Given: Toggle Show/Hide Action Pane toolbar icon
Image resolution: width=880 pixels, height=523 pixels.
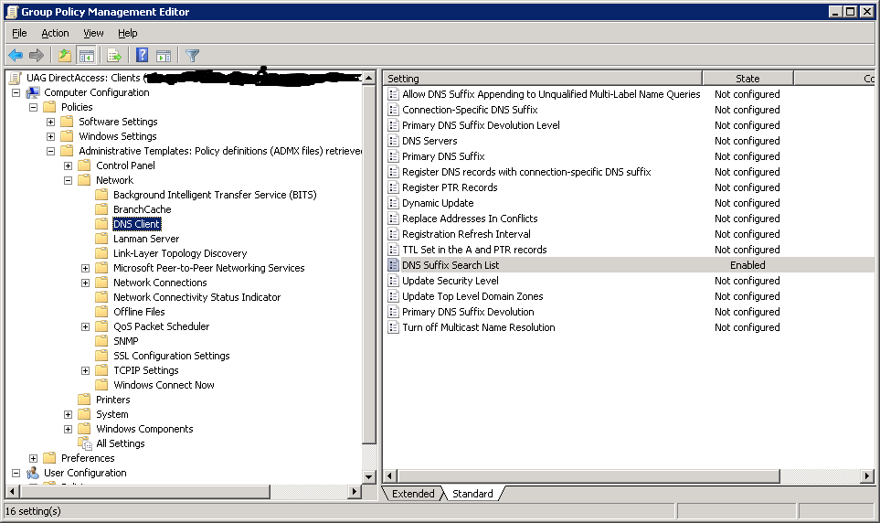Looking at the screenshot, I should [164, 55].
